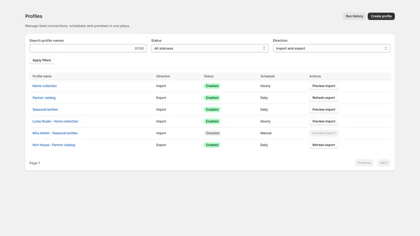
Task: Click the 0/100 character counter
Action: coord(139,48)
